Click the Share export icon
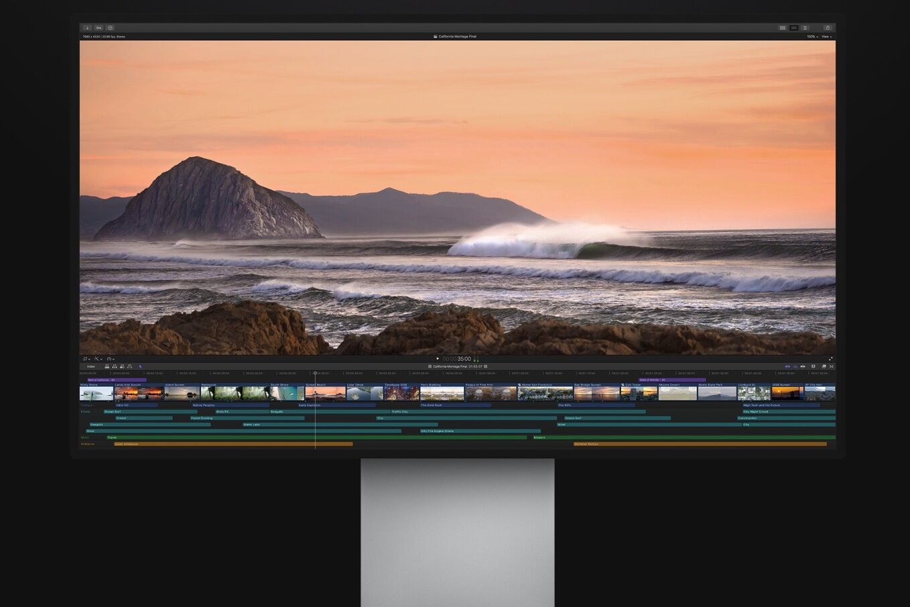 pyautogui.click(x=828, y=27)
